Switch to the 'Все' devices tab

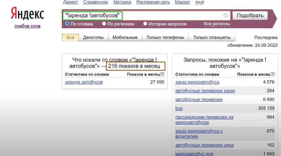click(70, 38)
